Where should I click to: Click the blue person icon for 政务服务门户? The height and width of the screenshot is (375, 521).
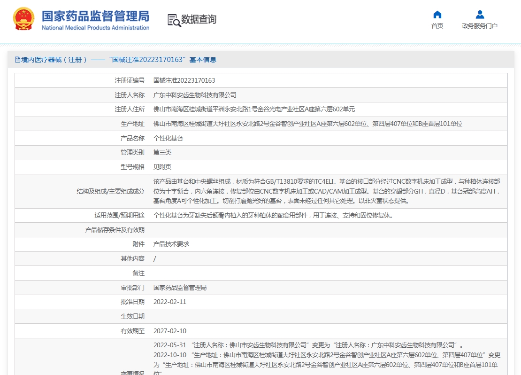point(480,15)
